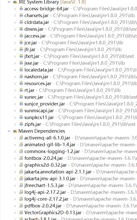Expand the fontbox-2.0.24.jar entry
The height and width of the screenshot is (220, 137).
(x=15, y=158)
